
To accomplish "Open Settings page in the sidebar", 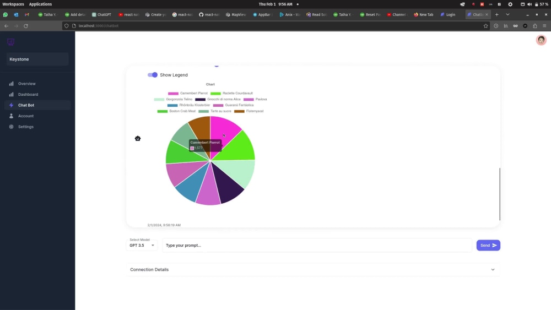I will [37, 127].
